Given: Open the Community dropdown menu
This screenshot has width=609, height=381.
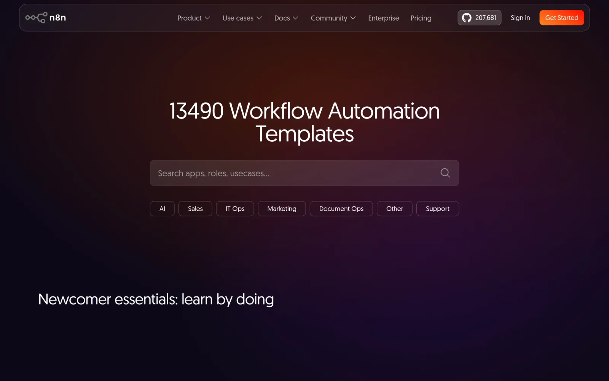Looking at the screenshot, I should [333, 18].
